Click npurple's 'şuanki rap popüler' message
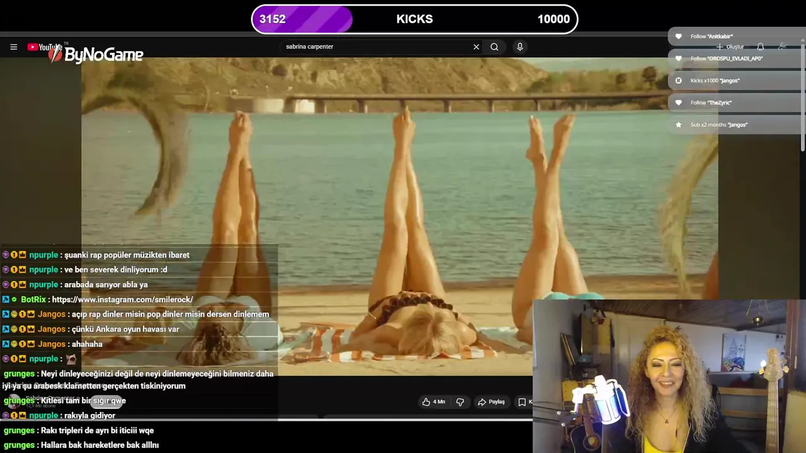The width and height of the screenshot is (806, 453). (x=96, y=255)
